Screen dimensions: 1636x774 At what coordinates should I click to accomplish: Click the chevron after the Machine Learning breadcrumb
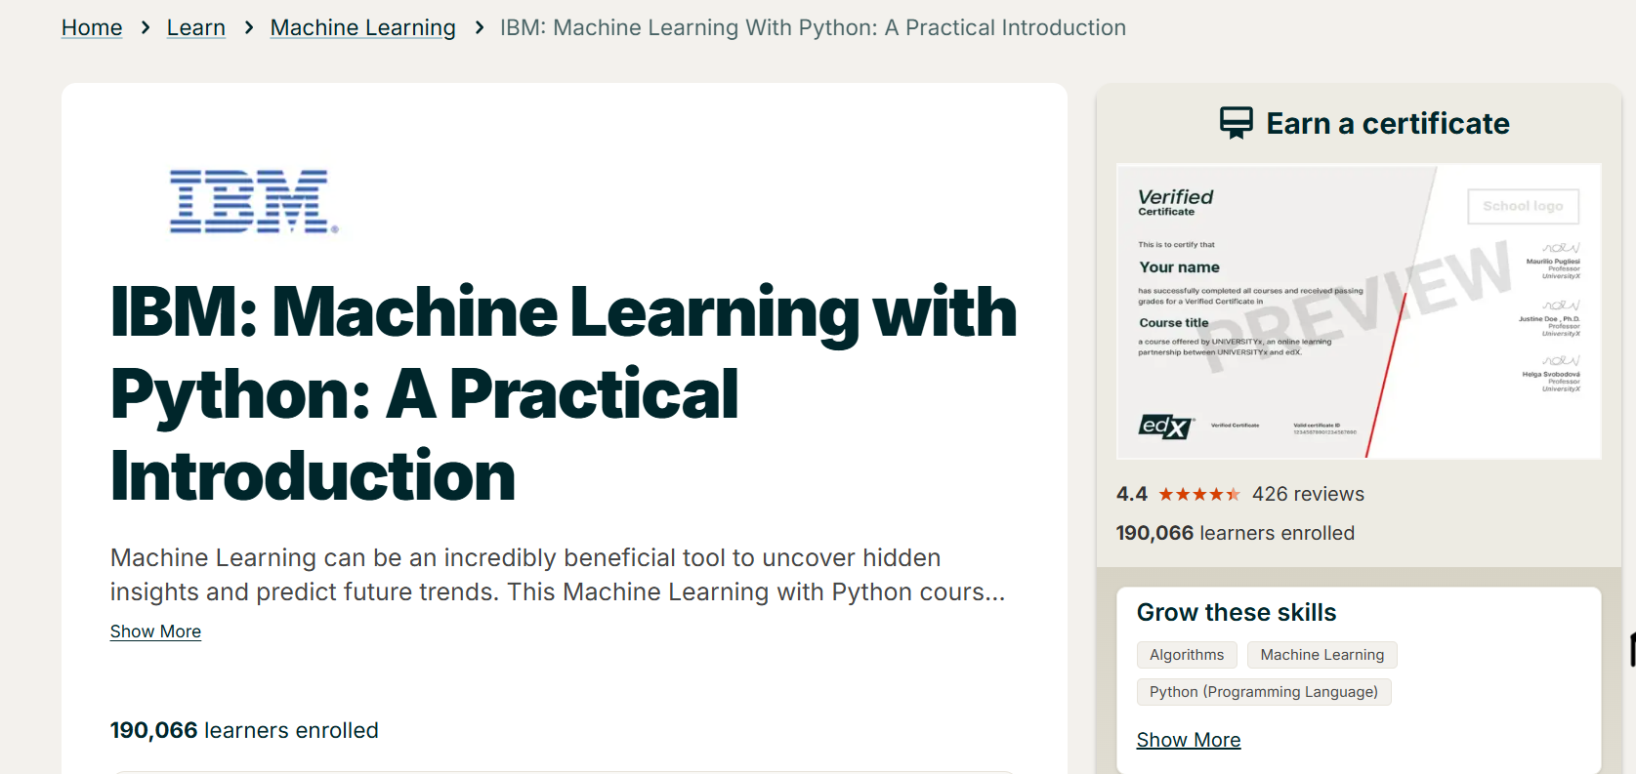pyautogui.click(x=480, y=27)
